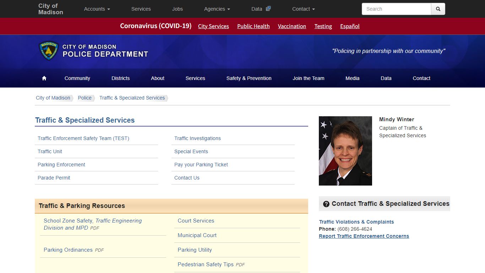The width and height of the screenshot is (485, 273).
Task: Click the City of Madison Police Department title
Action: 105,51
